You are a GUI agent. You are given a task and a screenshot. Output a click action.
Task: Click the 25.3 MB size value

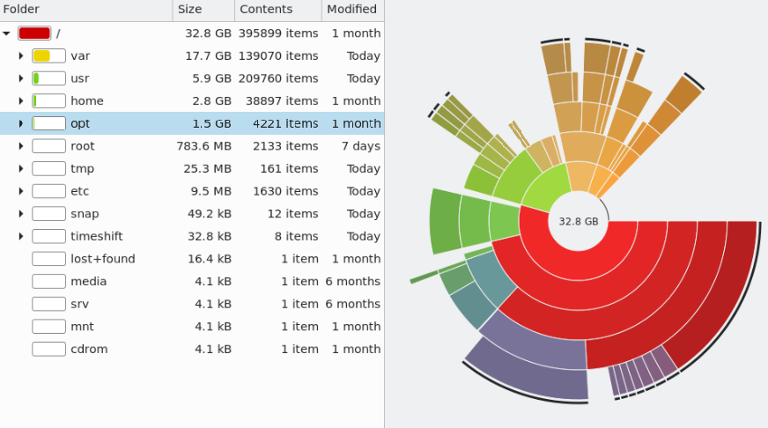point(207,168)
